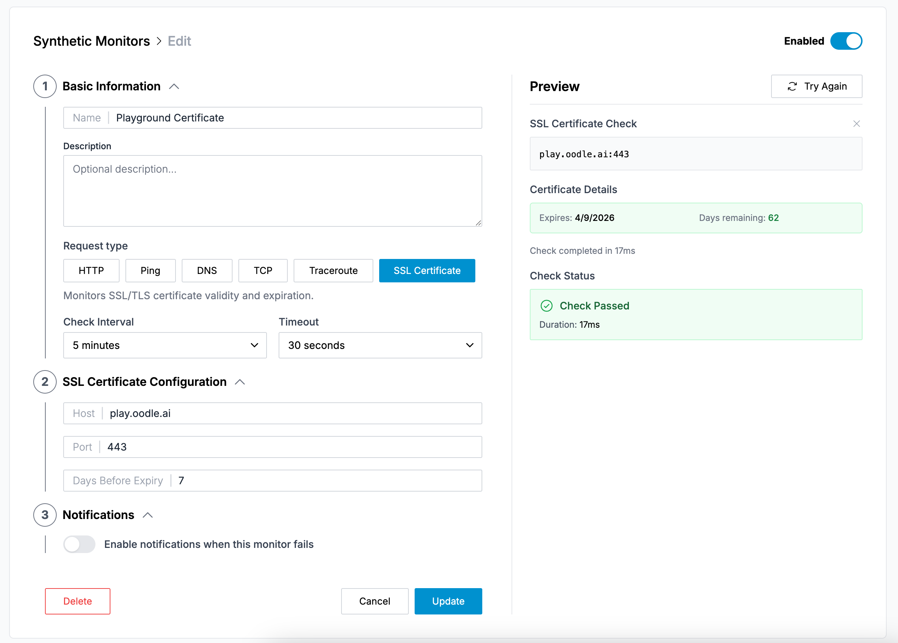
Task: Select the HTTP request type
Action: pos(91,270)
